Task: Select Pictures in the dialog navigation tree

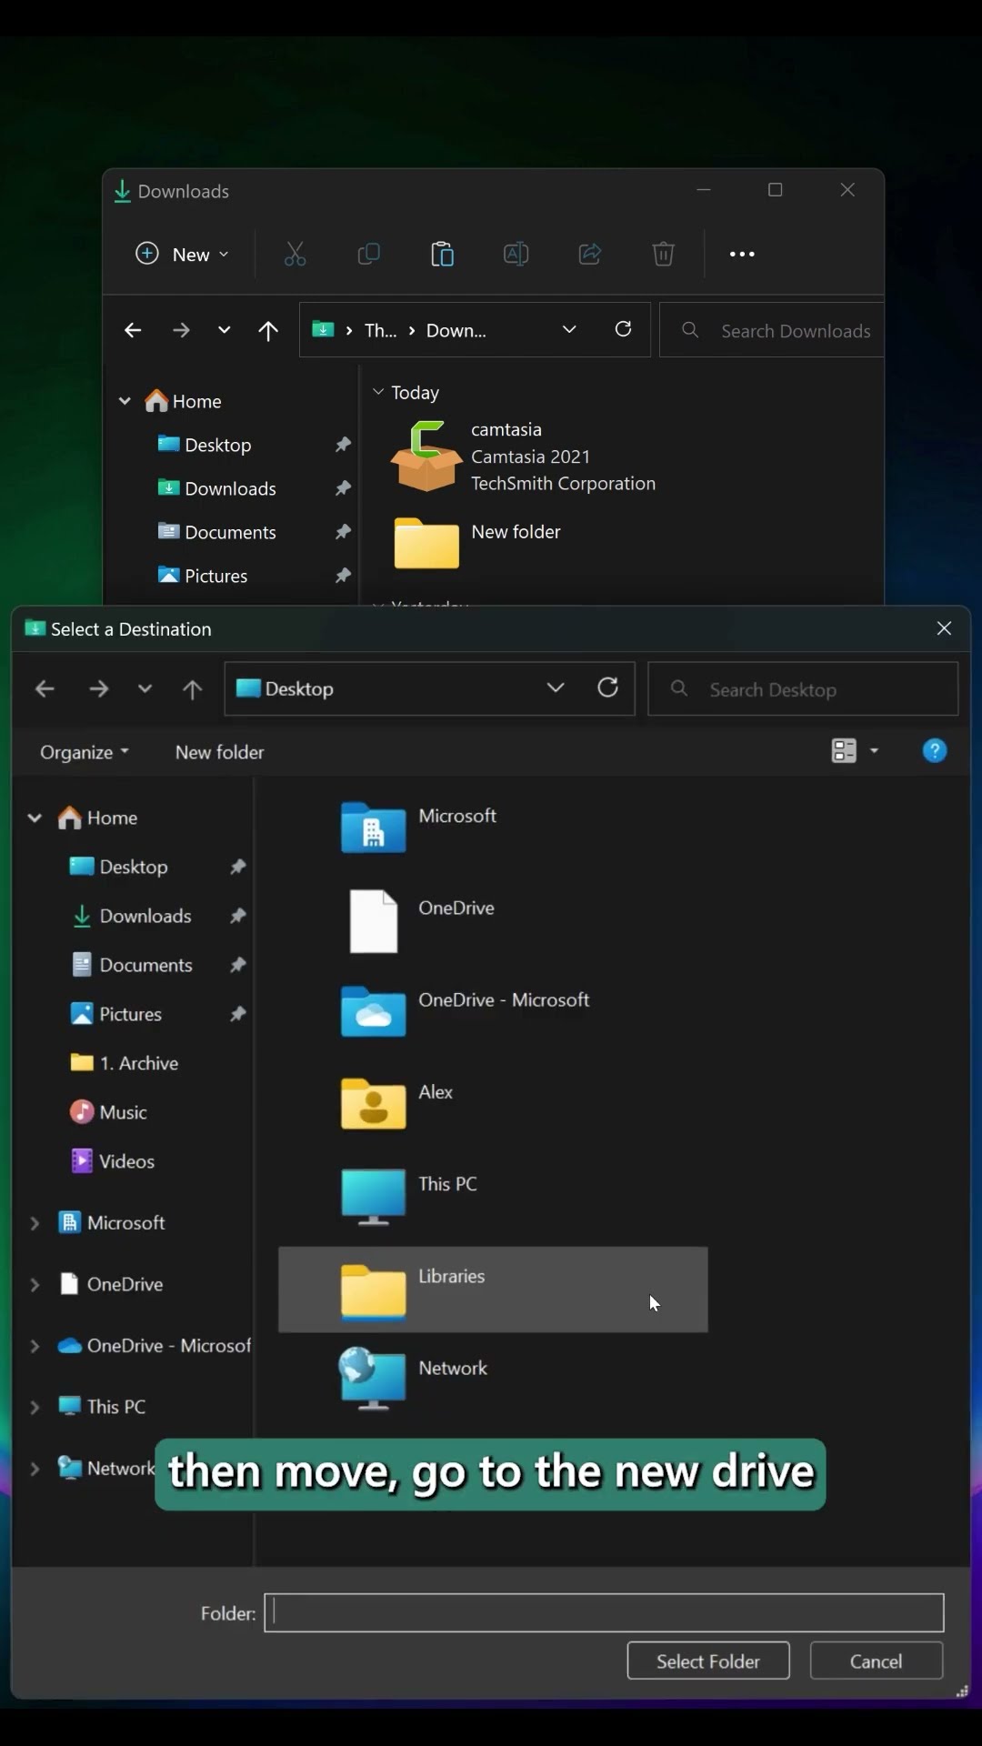Action: pos(115,1014)
